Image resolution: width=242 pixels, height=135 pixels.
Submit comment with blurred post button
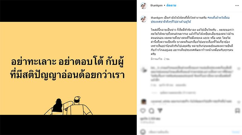236,132
